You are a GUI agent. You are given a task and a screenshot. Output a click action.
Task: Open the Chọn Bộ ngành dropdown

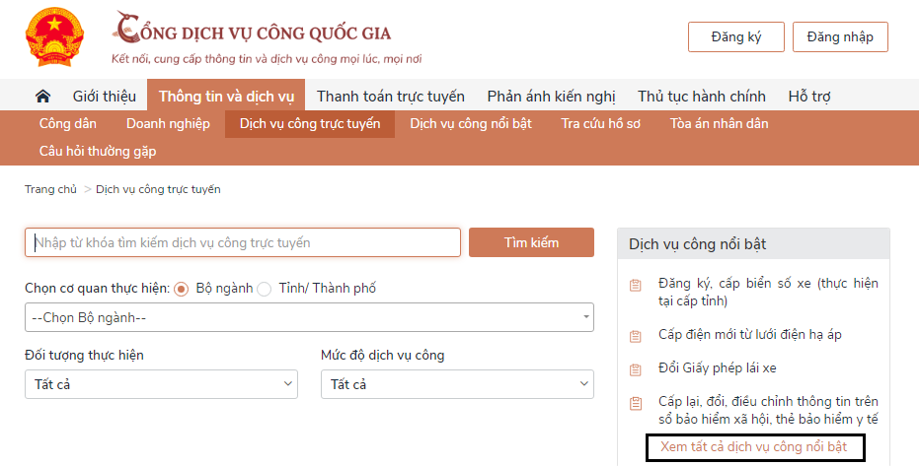pos(309,317)
